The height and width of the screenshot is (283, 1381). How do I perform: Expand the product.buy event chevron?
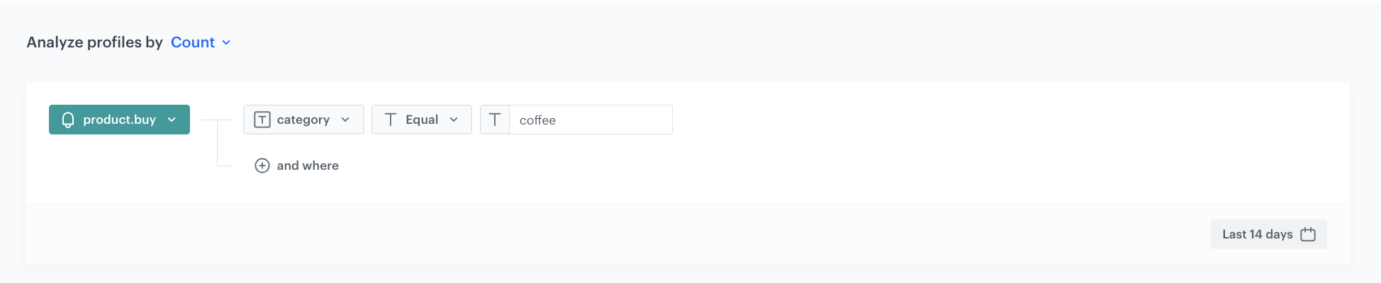[x=172, y=120]
